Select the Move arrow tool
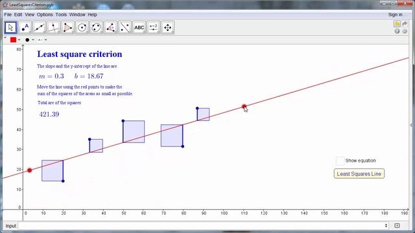415x233 pixels. (x=11, y=27)
